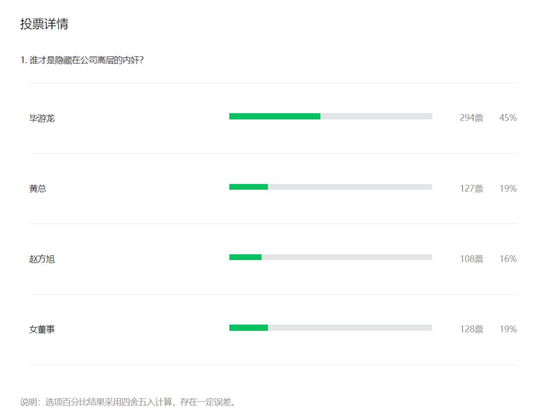Click gray unfilled part of 毕游龙 bar

(376, 117)
